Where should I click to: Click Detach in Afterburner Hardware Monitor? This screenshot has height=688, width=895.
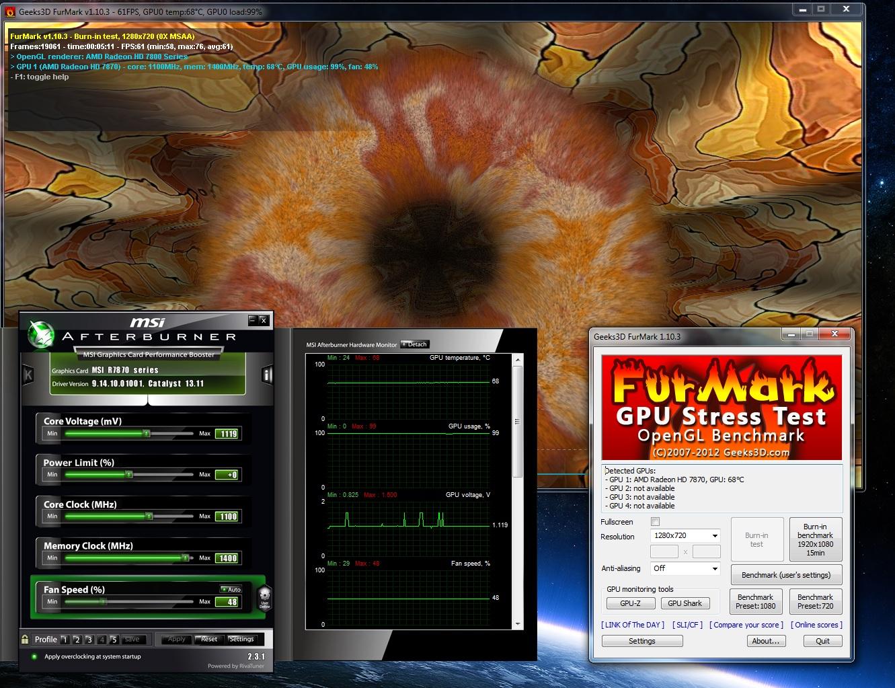414,344
